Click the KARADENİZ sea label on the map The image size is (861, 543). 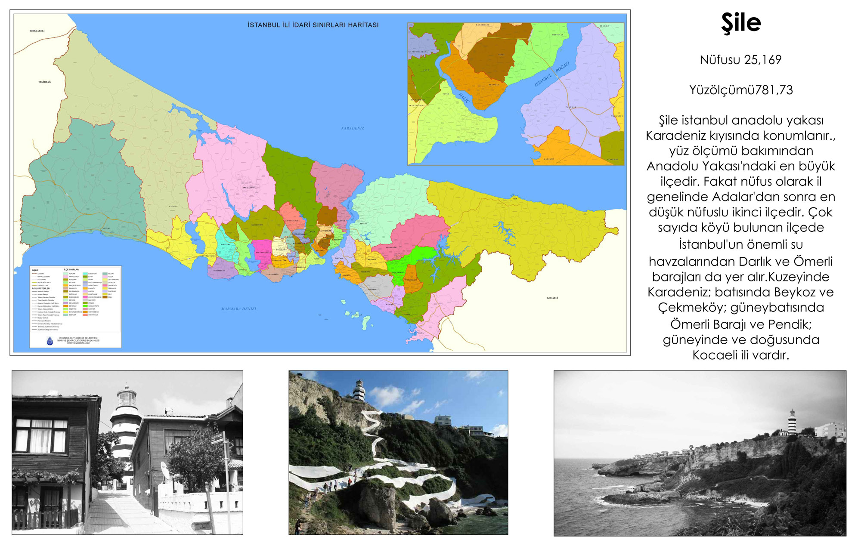[353, 128]
